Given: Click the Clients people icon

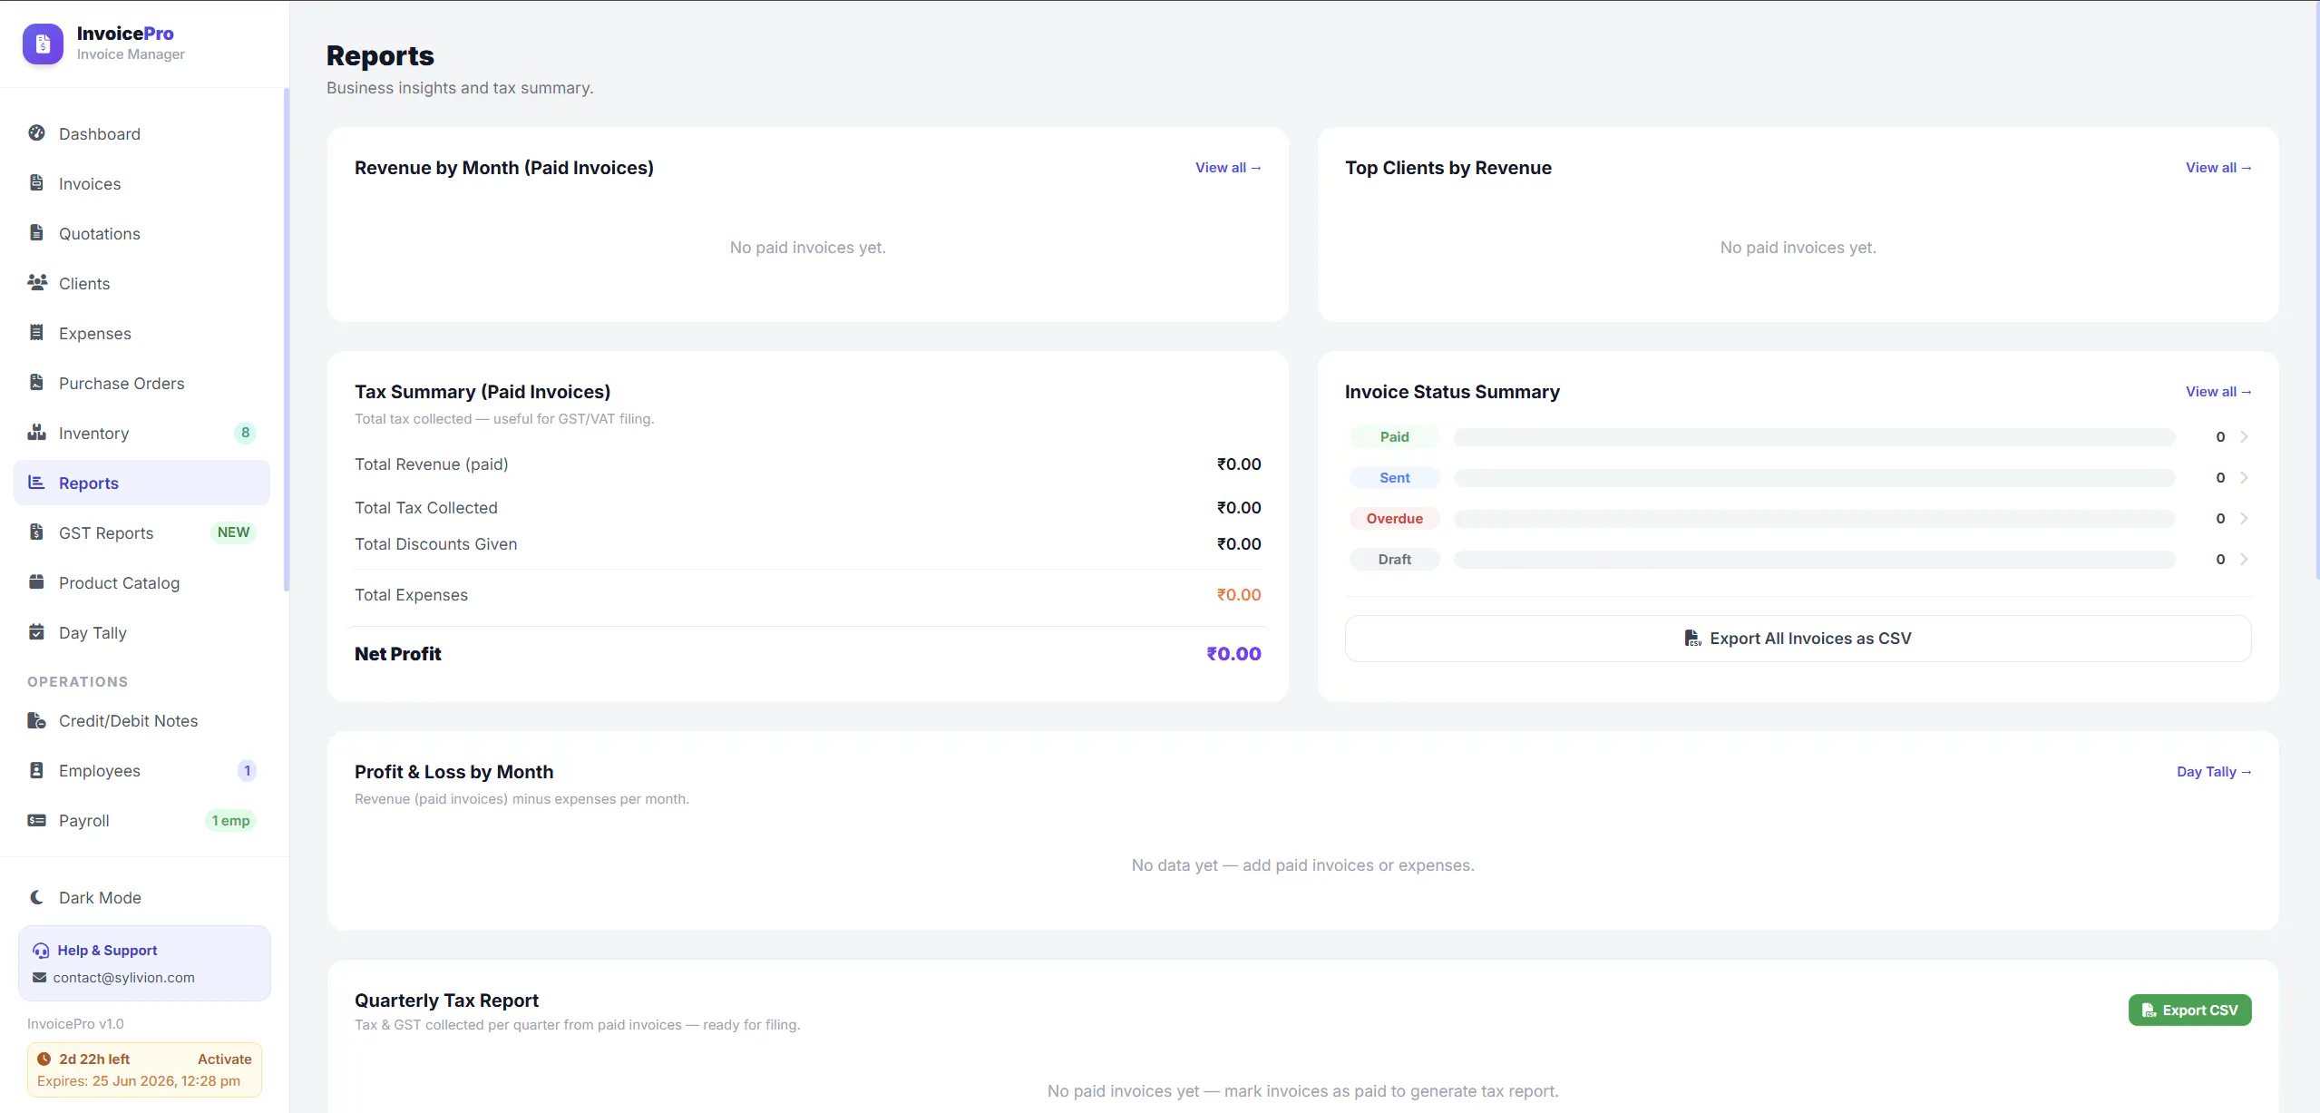Looking at the screenshot, I should (37, 283).
